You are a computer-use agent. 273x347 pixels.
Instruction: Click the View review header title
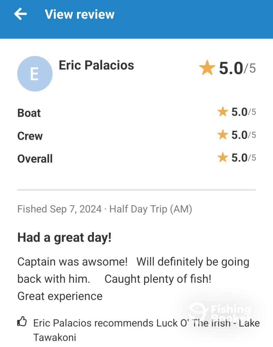click(80, 14)
